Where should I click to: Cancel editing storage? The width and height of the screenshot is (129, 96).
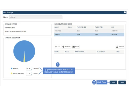pos(122,82)
